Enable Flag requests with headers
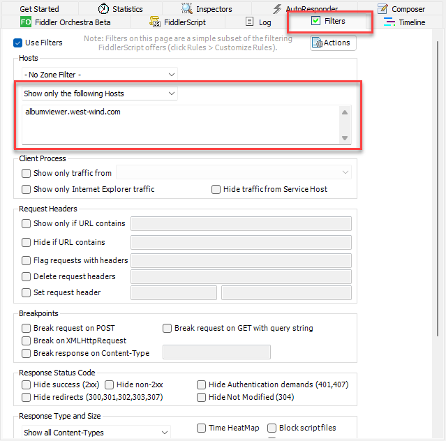 click(x=26, y=260)
